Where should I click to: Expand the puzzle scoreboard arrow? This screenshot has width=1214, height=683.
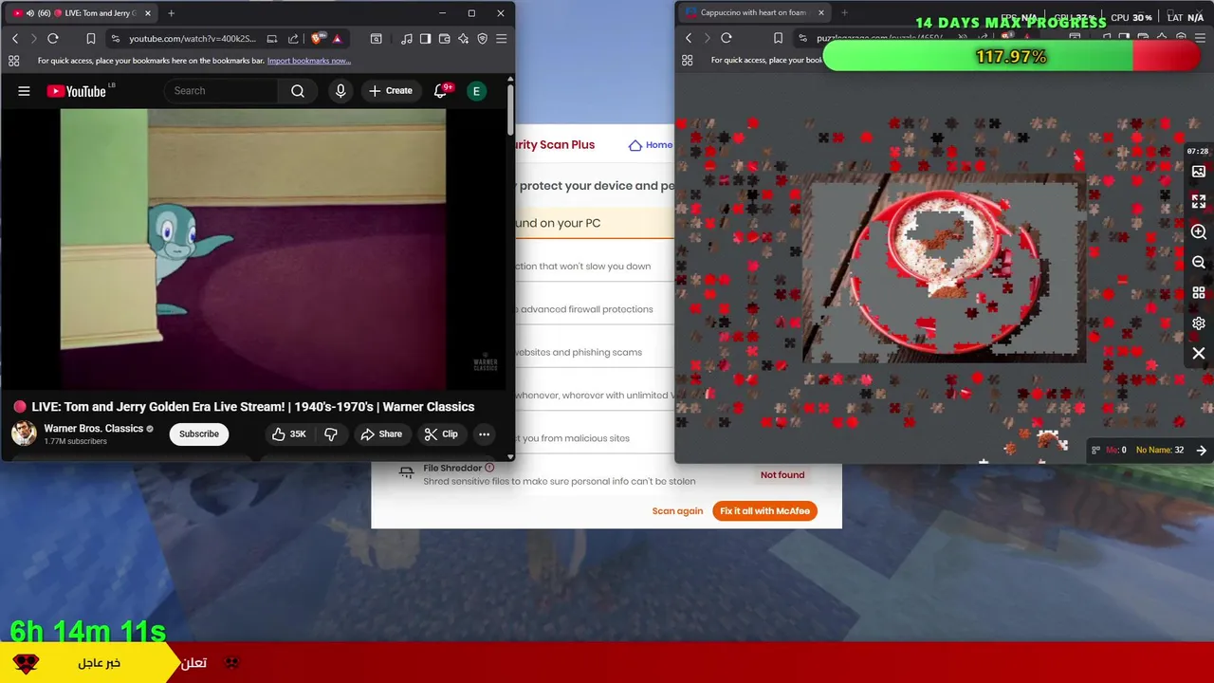(1201, 451)
